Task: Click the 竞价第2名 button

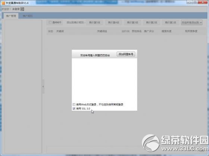Action: point(152,23)
